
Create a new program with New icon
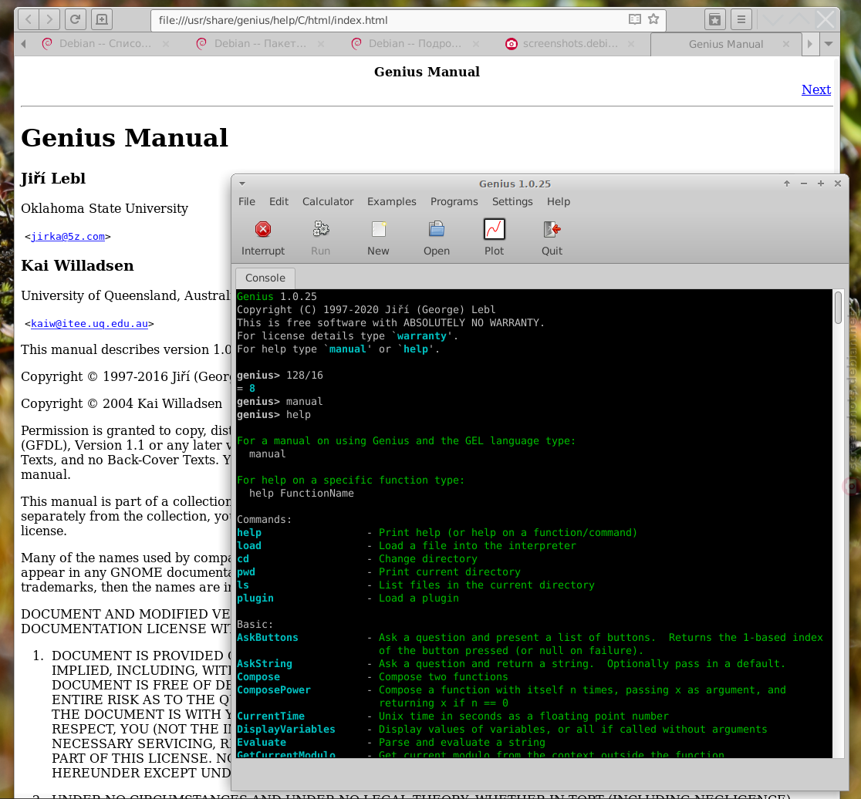point(378,229)
